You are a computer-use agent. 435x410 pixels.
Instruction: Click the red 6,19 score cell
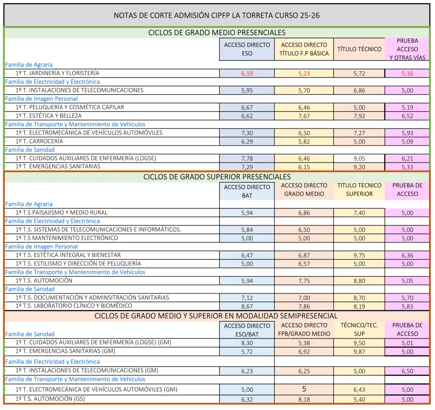point(247,74)
